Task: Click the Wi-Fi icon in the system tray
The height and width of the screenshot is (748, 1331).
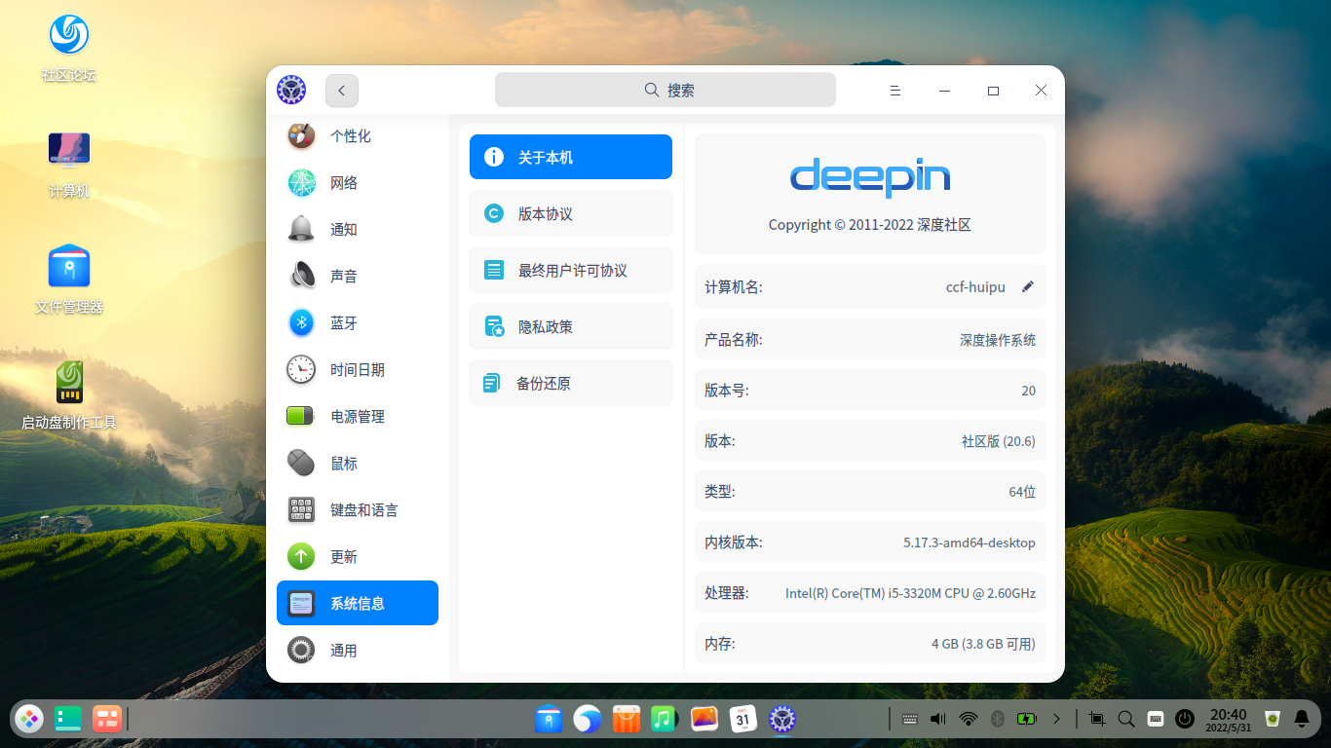Action: (x=968, y=719)
